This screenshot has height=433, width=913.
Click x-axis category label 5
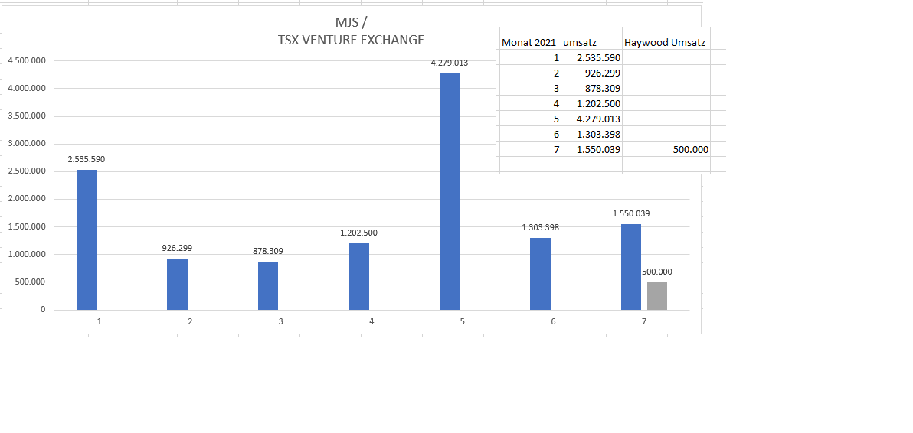[463, 321]
